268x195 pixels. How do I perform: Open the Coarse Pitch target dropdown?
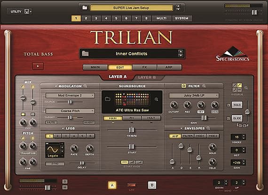pyautogui.click(x=70, y=111)
